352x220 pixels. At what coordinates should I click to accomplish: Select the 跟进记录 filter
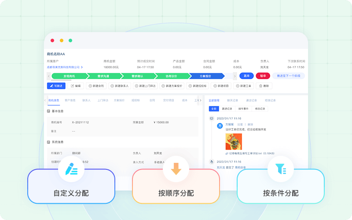tap(228, 109)
